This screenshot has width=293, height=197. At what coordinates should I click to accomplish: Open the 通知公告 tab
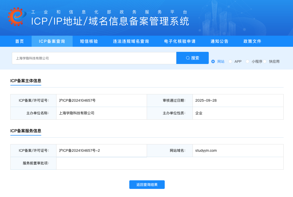[x=220, y=41]
